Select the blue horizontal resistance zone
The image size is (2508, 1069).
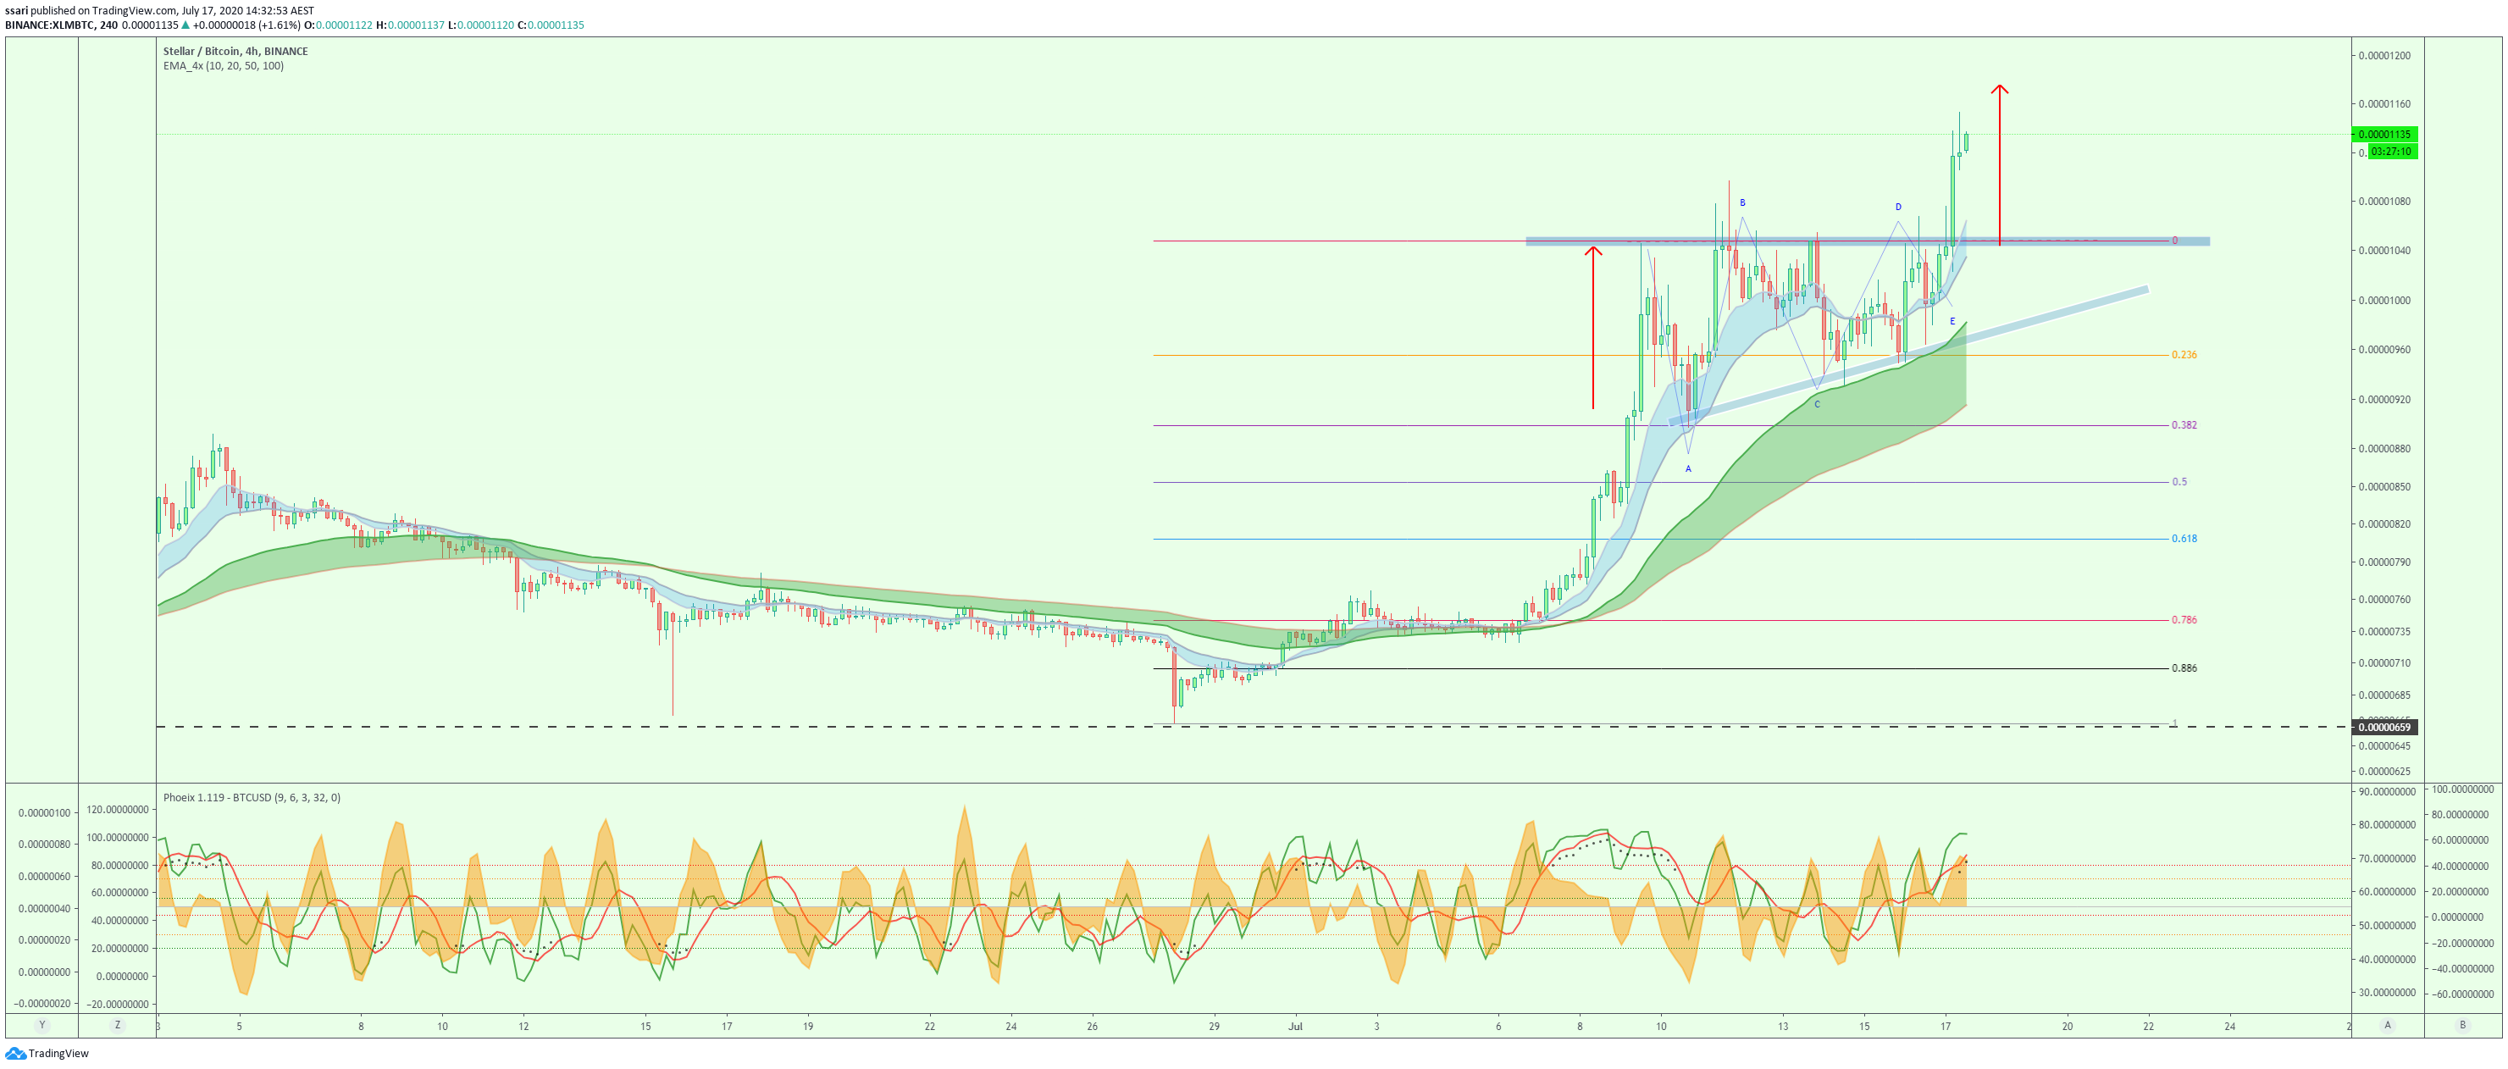tap(1867, 241)
